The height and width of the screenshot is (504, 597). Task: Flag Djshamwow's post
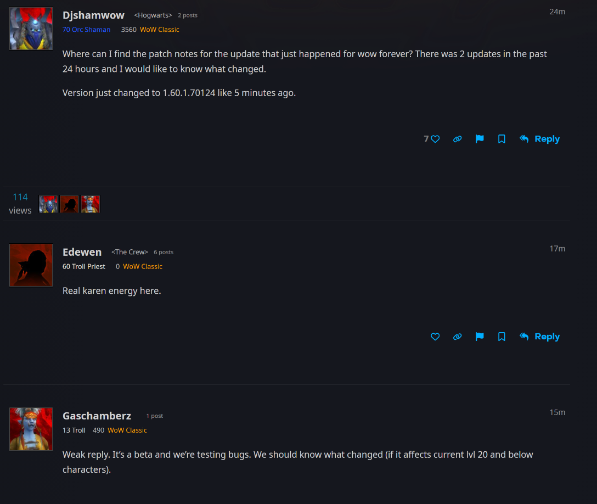[x=480, y=139]
